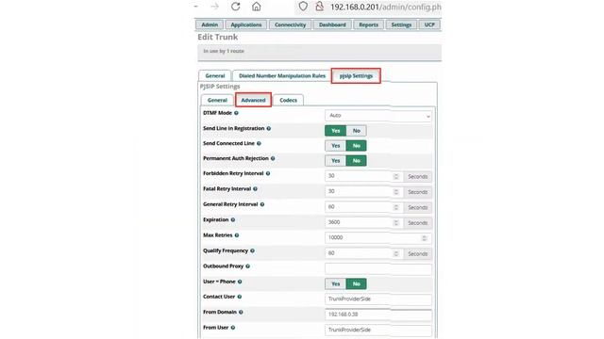Open the Applications menu
604x339 pixels.
point(246,24)
